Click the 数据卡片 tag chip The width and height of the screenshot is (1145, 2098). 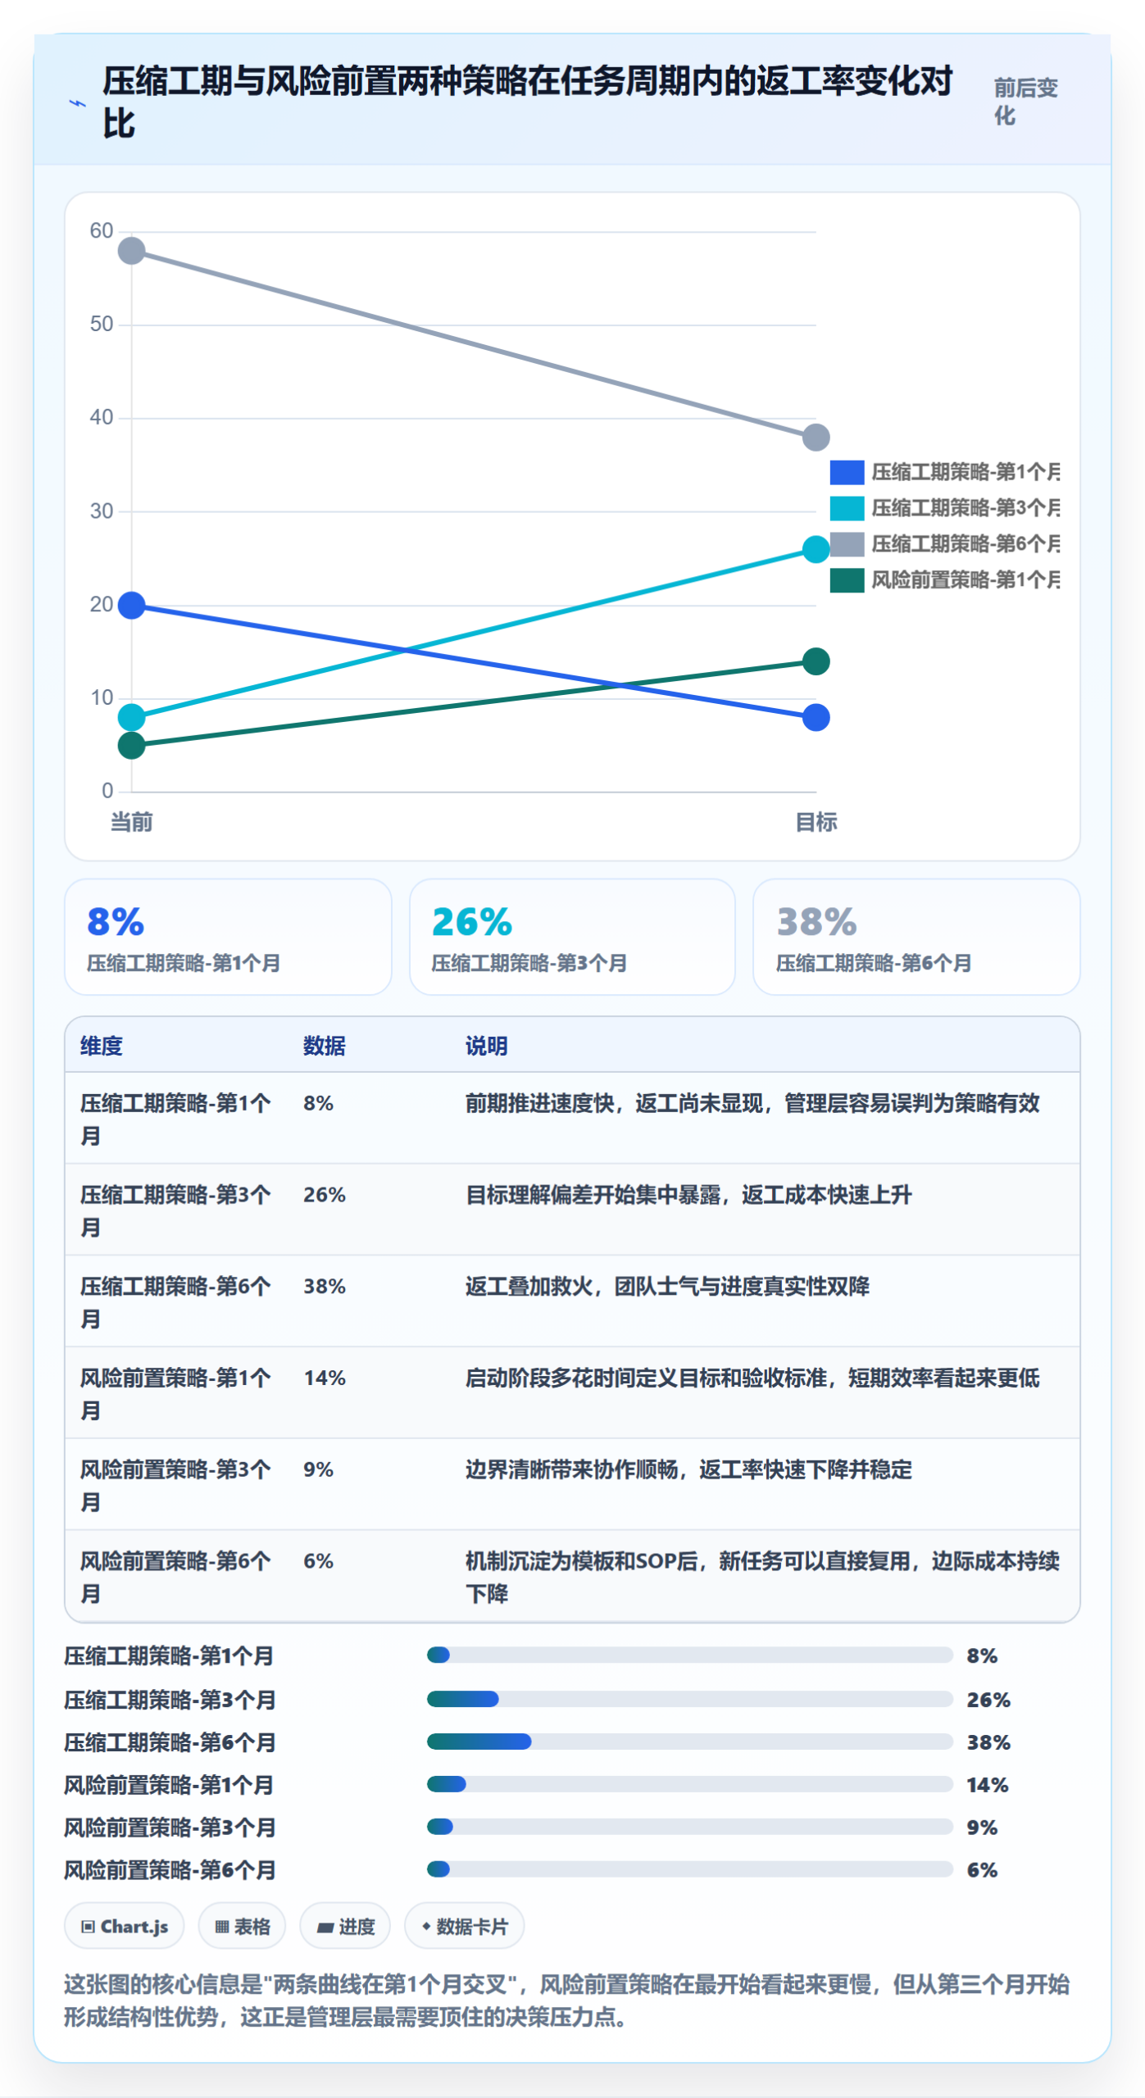pyautogui.click(x=465, y=1926)
